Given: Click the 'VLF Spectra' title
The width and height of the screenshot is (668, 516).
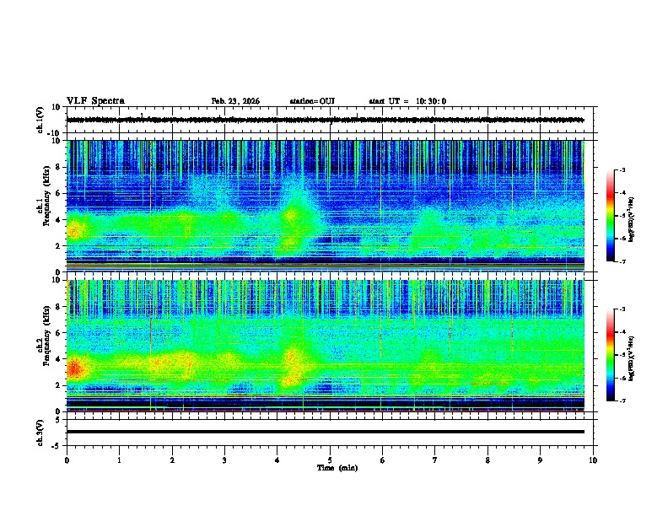Looking at the screenshot, I should coord(95,101).
